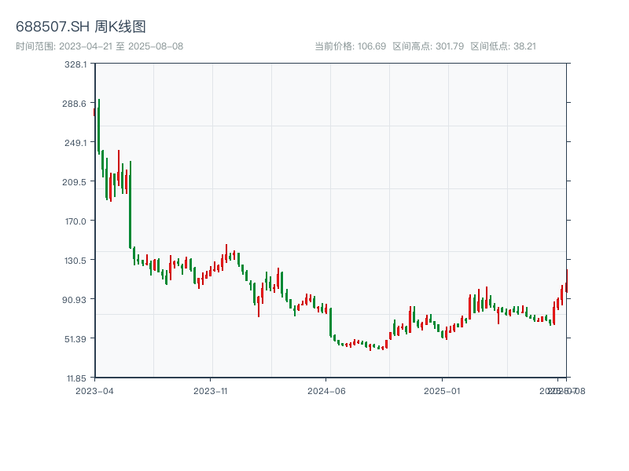Select the 130.5 price axis label
This screenshot has height=471, width=629.
pyautogui.click(x=75, y=261)
